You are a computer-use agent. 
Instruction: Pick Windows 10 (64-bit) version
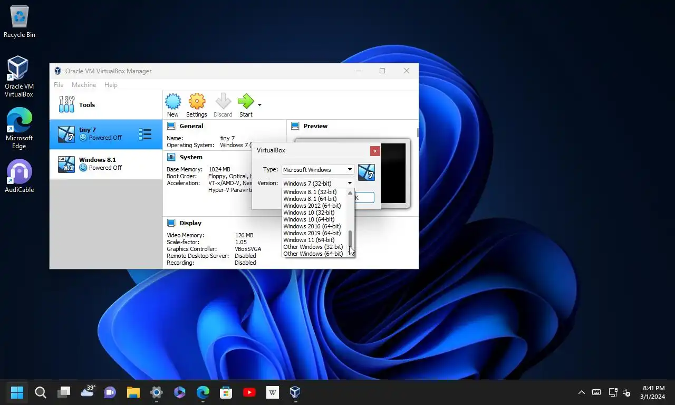click(x=315, y=219)
